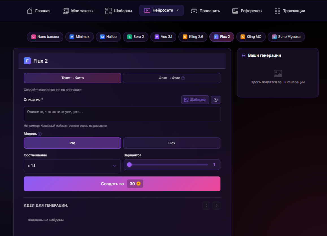Viewport: 327px width, 236px height.
Task: Switch to Фото → Фото mode
Action: [172, 78]
